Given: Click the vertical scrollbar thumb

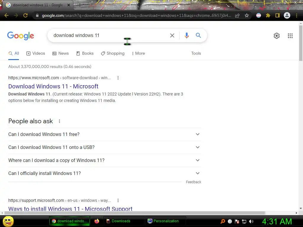Looking at the screenshot, I should 301,43.
